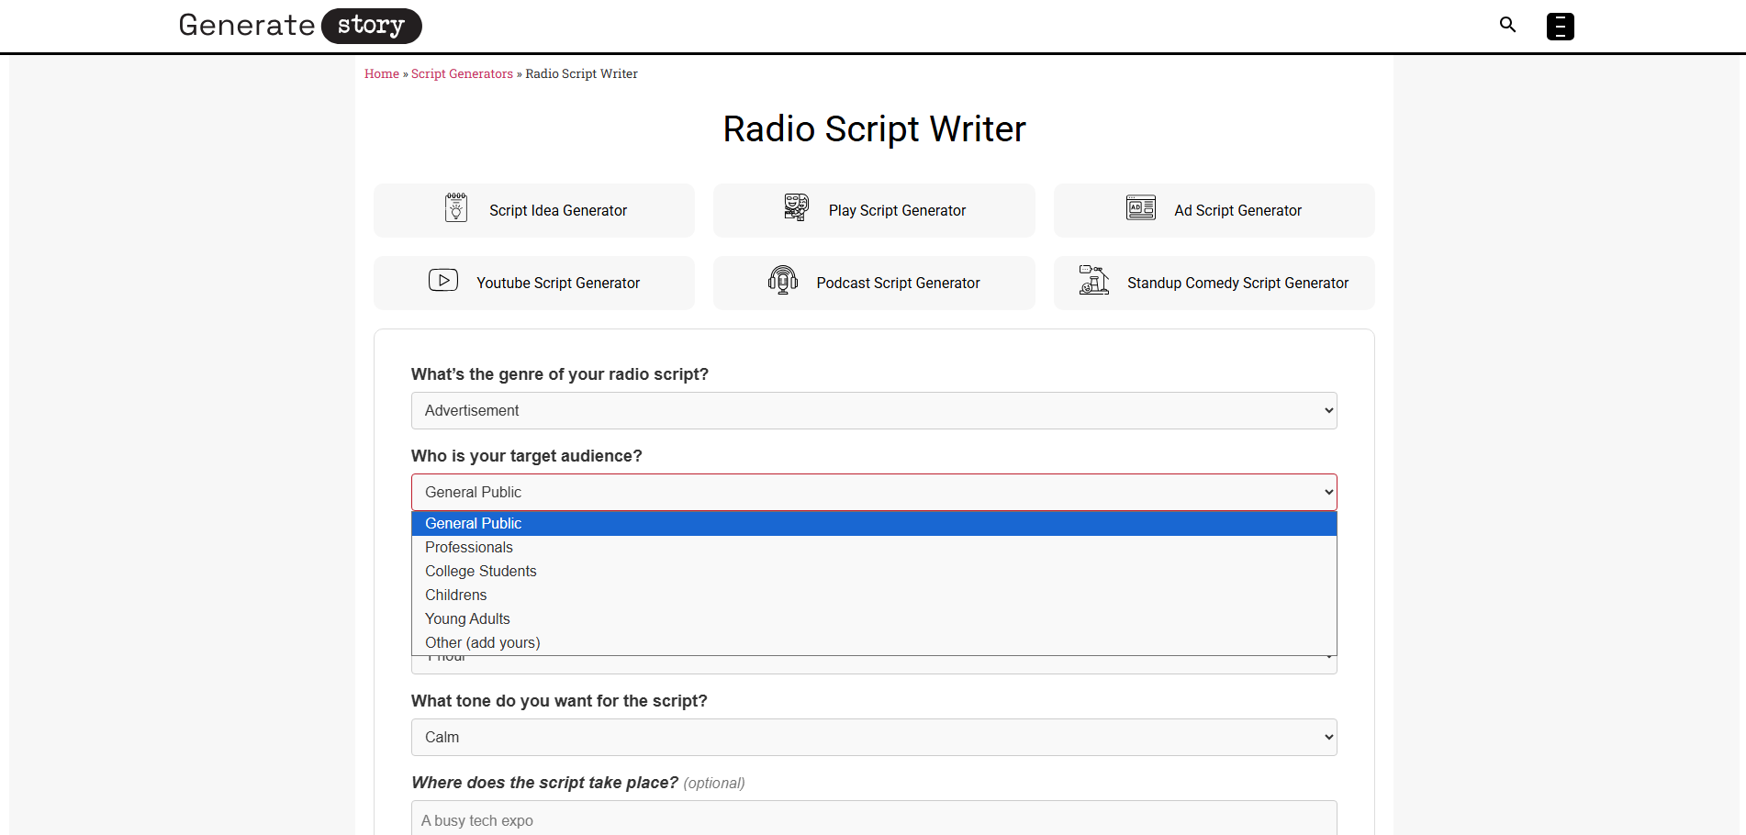Go to Script Generators breadcrumb link
This screenshot has width=1746, height=835.
point(462,73)
